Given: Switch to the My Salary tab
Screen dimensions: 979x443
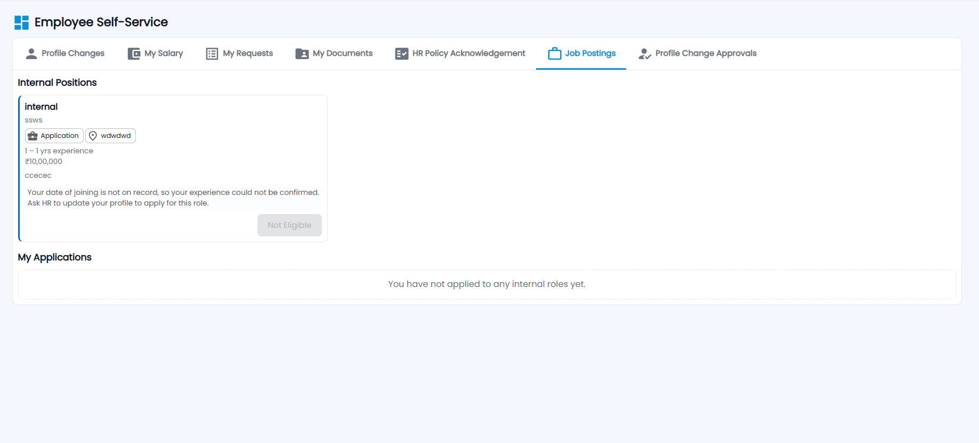Looking at the screenshot, I should tap(155, 53).
